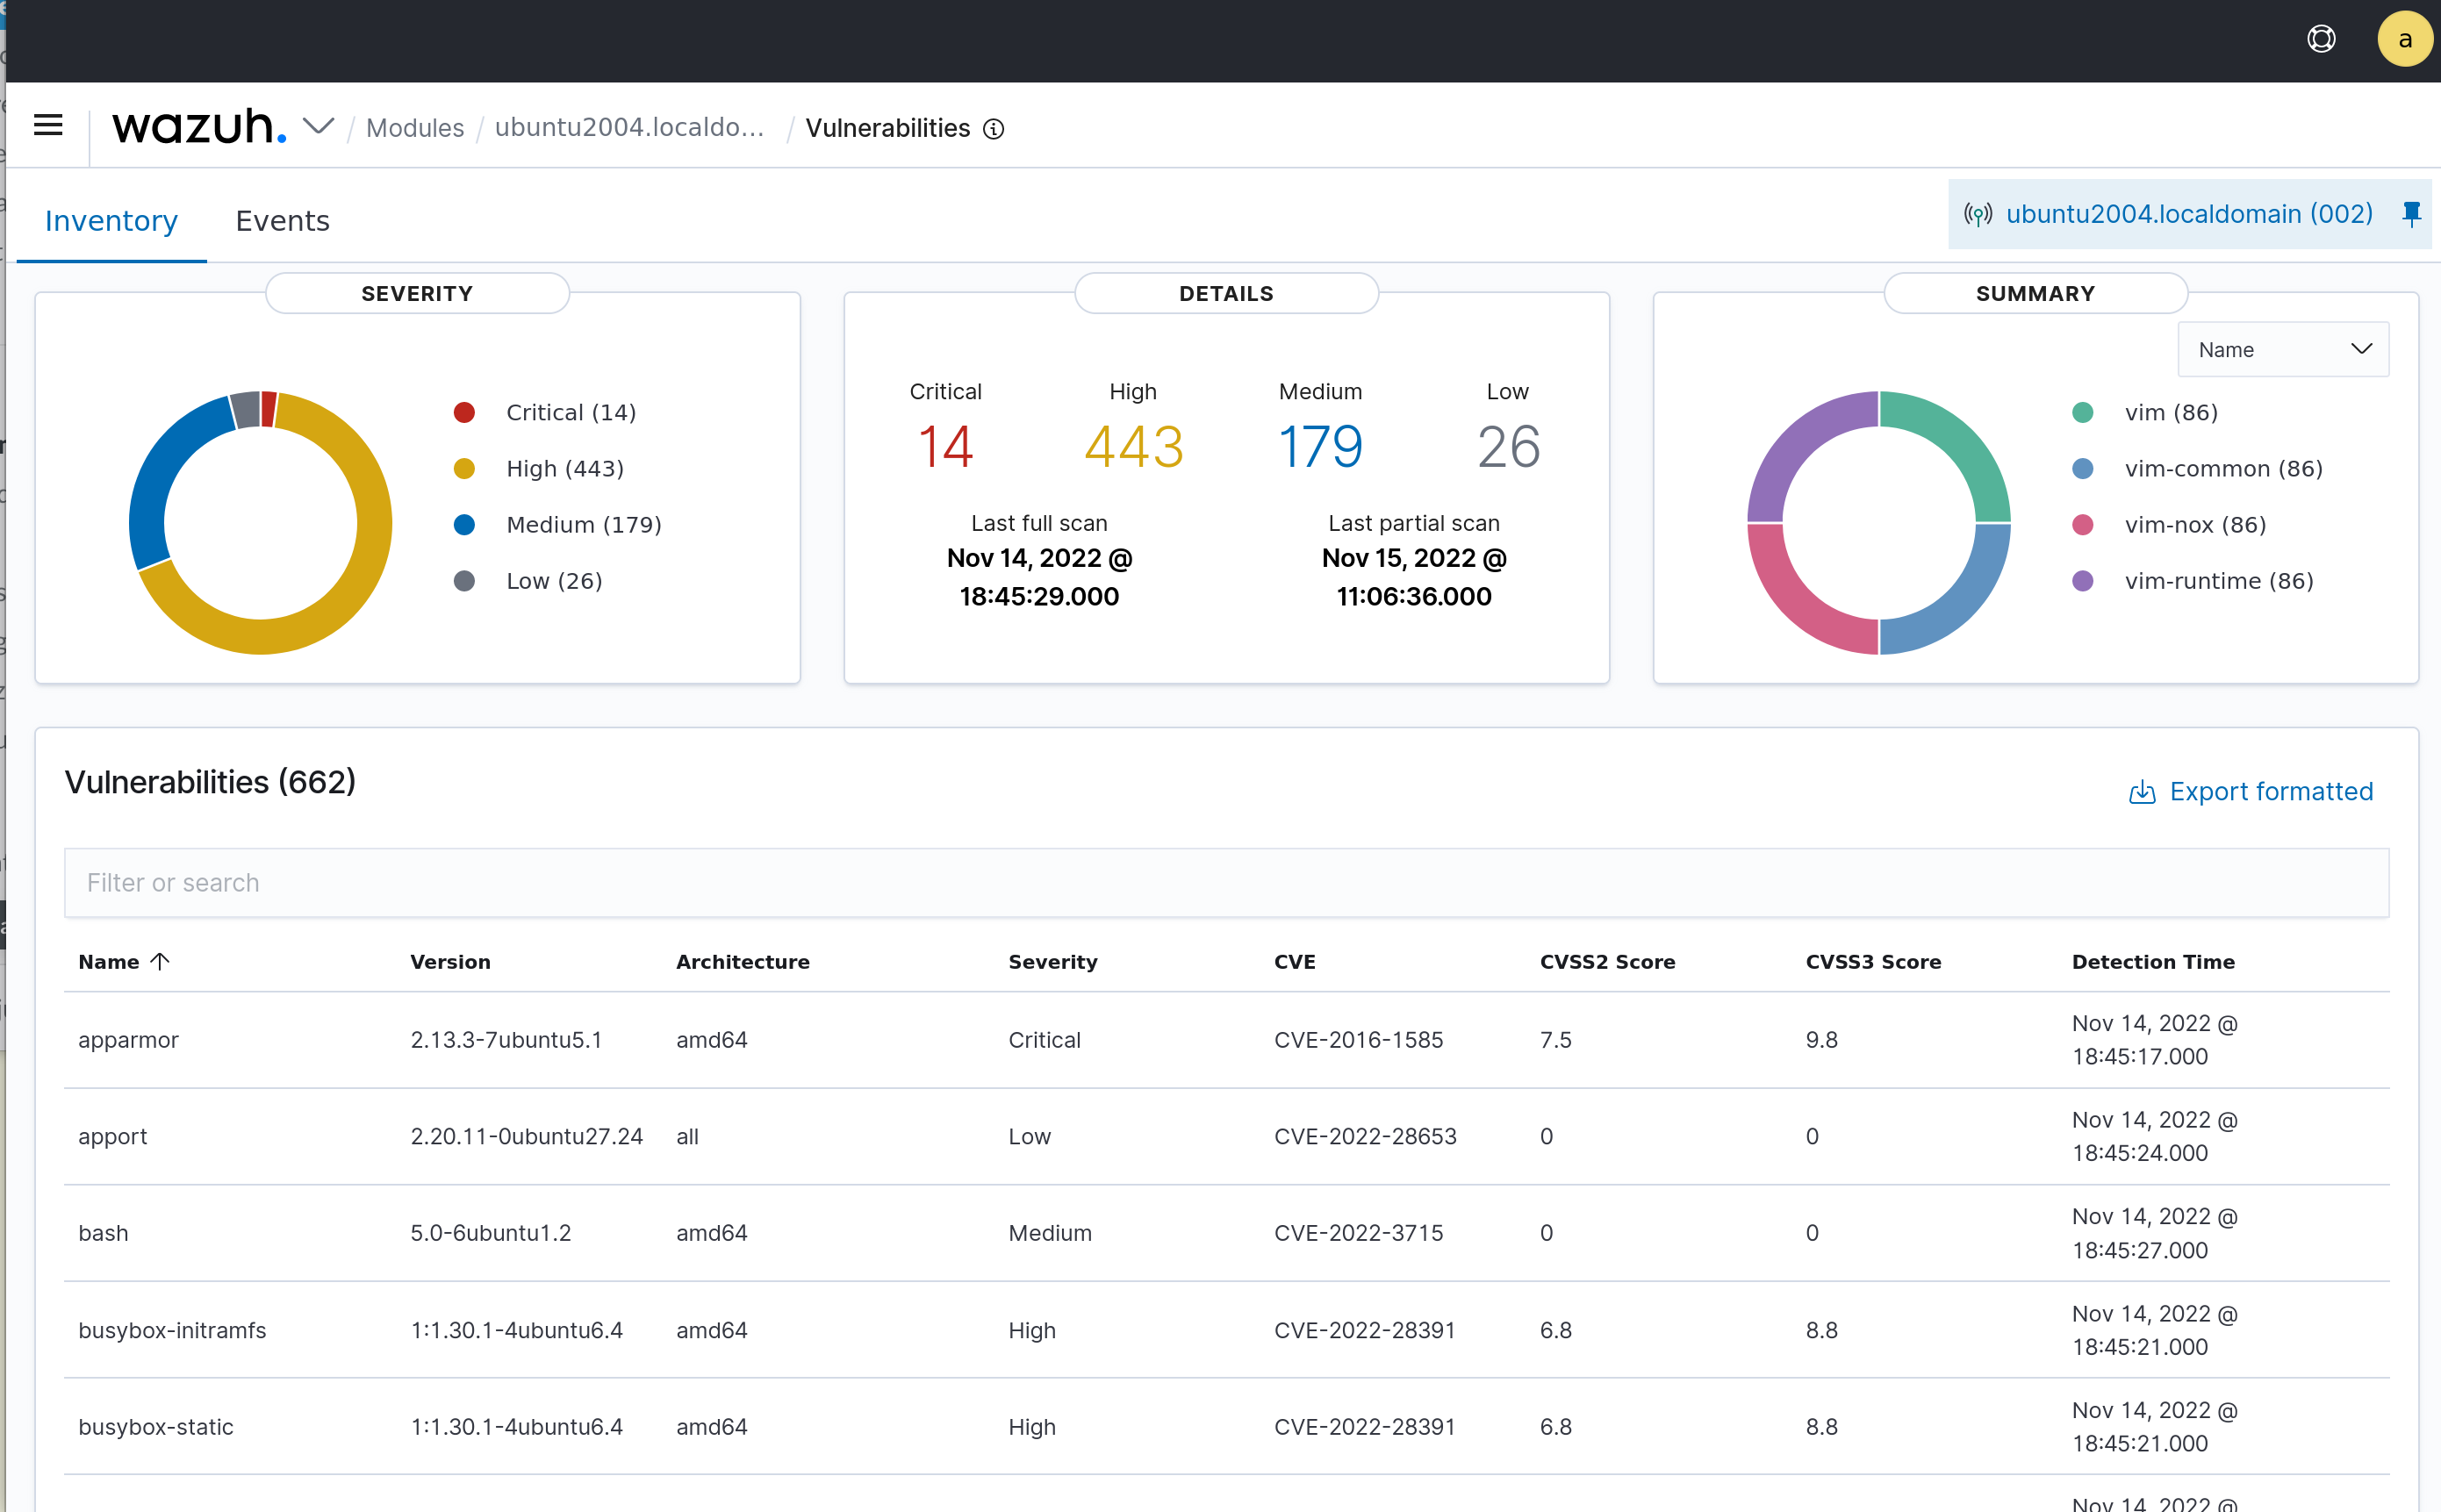Switch to the Events tab

point(282,221)
